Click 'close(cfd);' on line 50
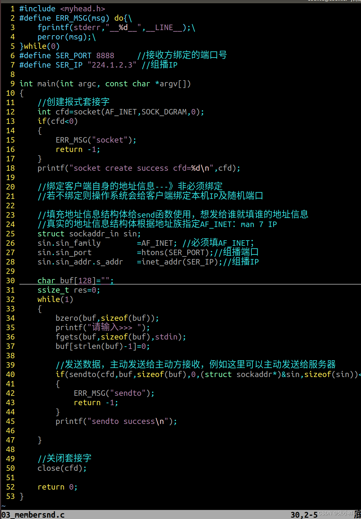 coord(62,468)
